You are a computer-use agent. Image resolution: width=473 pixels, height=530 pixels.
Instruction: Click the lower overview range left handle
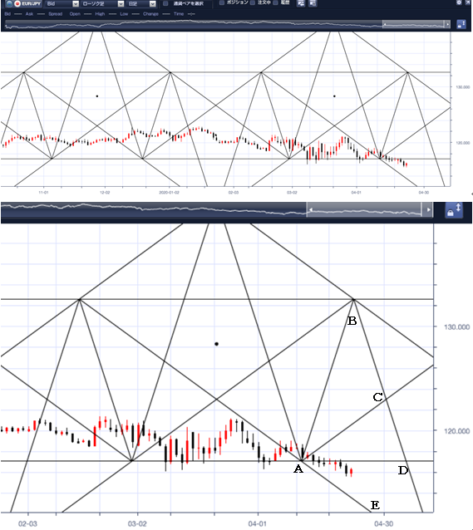(309, 210)
